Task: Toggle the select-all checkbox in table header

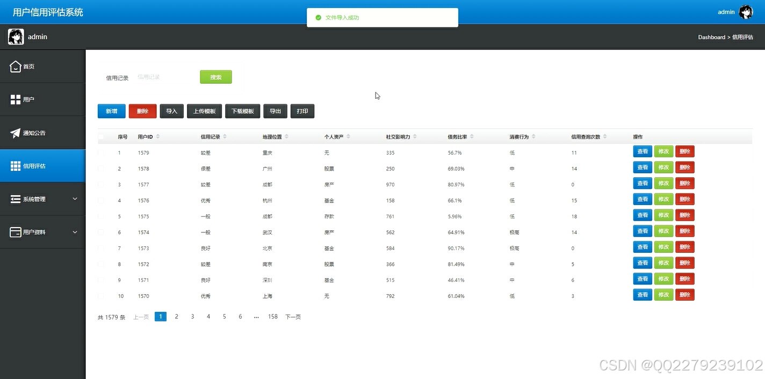Action: coord(100,136)
